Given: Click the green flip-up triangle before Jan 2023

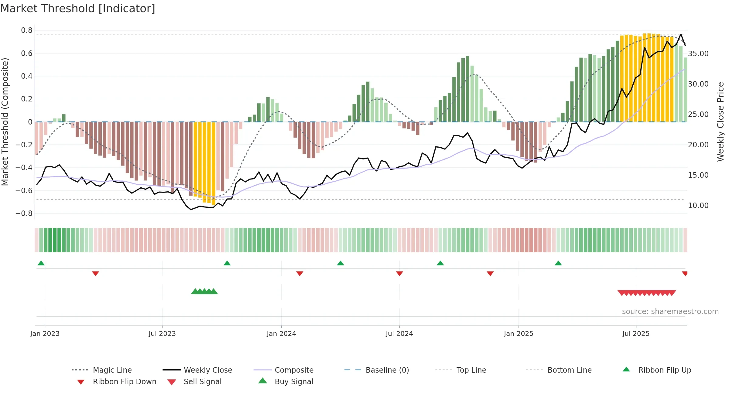Looking at the screenshot, I should [x=41, y=263].
